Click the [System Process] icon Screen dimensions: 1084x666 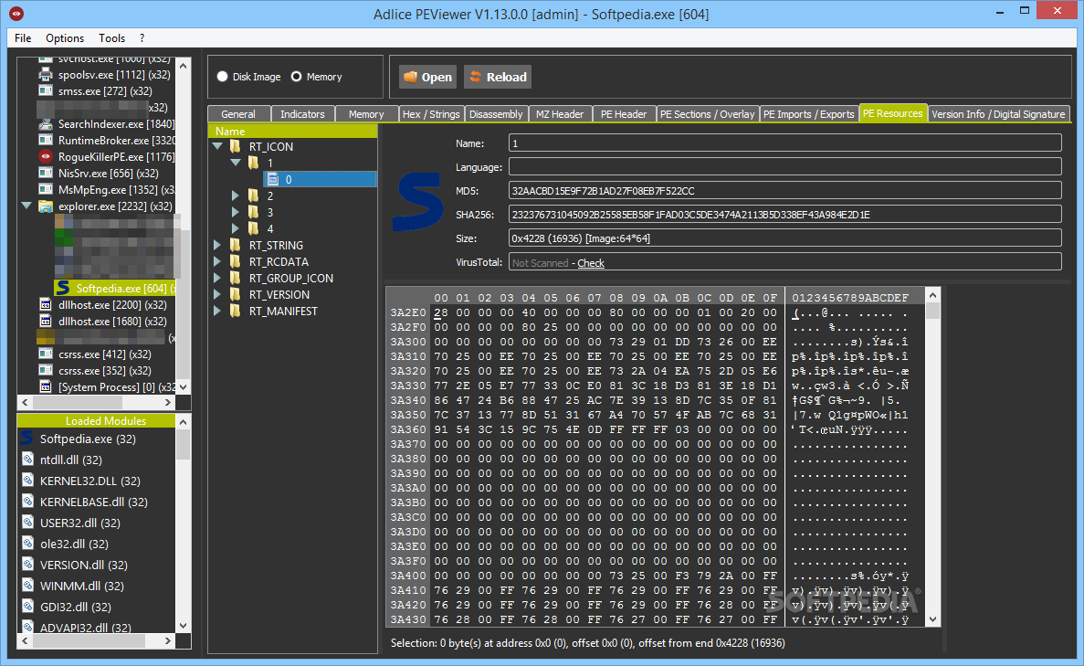[x=46, y=386]
